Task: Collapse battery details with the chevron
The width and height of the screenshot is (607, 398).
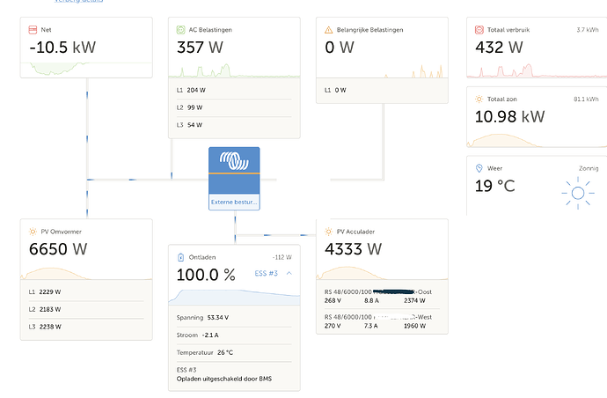Action: (x=289, y=273)
